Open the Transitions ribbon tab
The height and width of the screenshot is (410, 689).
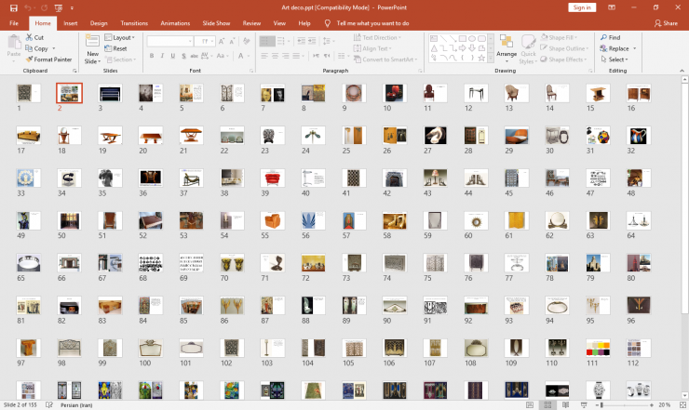(x=134, y=23)
